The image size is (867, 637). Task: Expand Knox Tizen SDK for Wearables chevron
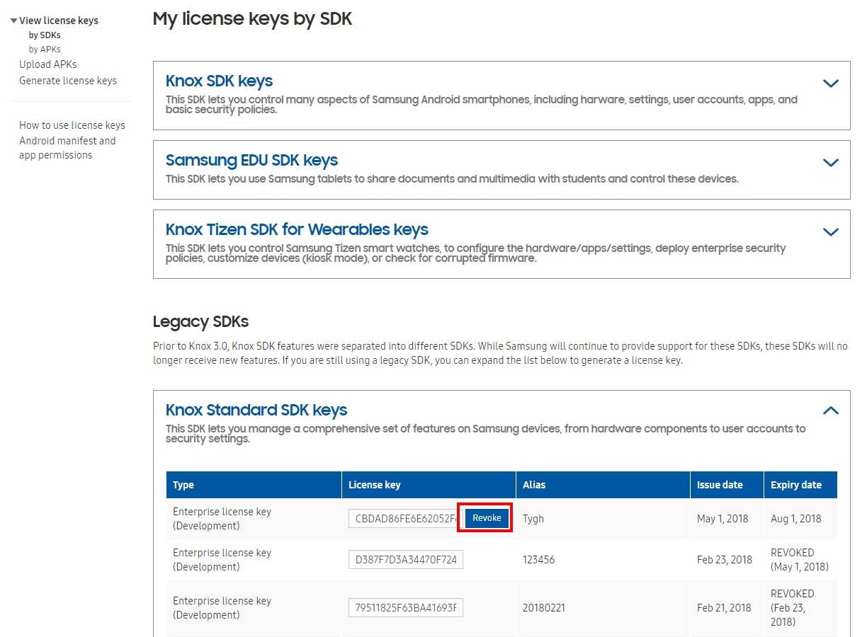(831, 232)
